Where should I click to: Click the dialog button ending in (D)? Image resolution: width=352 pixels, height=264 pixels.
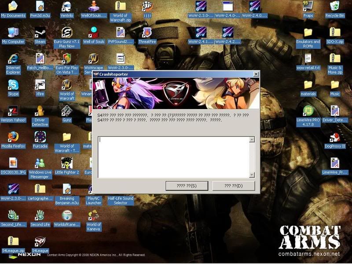233,186
